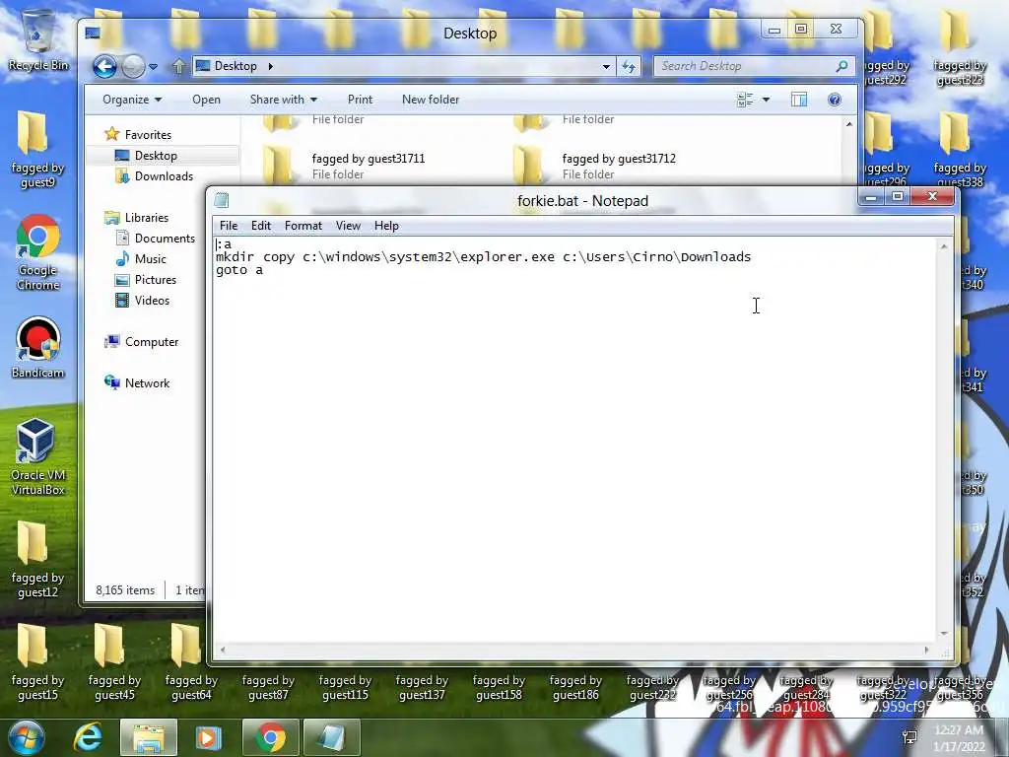1009x757 pixels.
Task: Click Explorer file list scroll-up arrow
Action: pyautogui.click(x=849, y=124)
